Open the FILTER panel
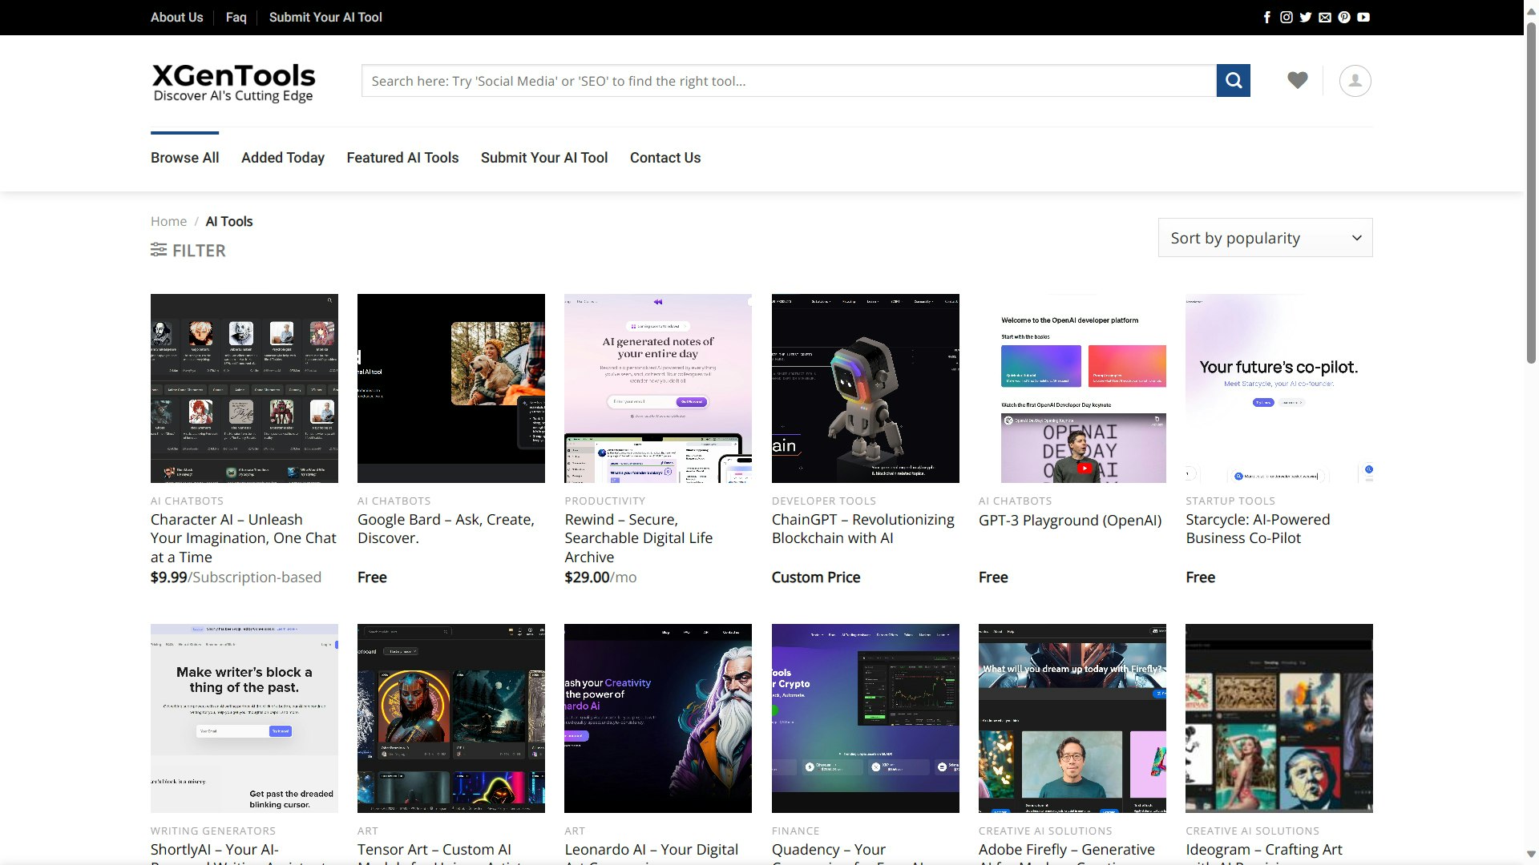The width and height of the screenshot is (1539, 865). point(188,251)
